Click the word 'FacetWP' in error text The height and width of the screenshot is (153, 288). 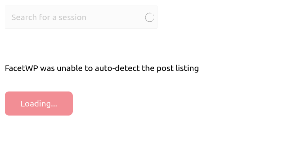click(21, 68)
